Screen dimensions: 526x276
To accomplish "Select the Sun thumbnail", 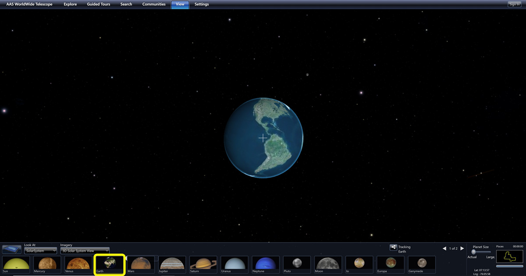I will (x=16, y=264).
